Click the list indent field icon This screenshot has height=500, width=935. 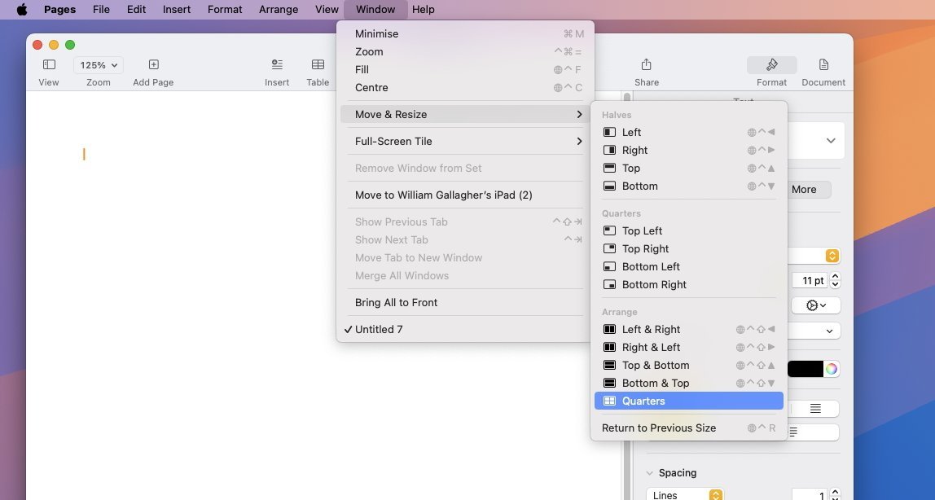coord(793,432)
